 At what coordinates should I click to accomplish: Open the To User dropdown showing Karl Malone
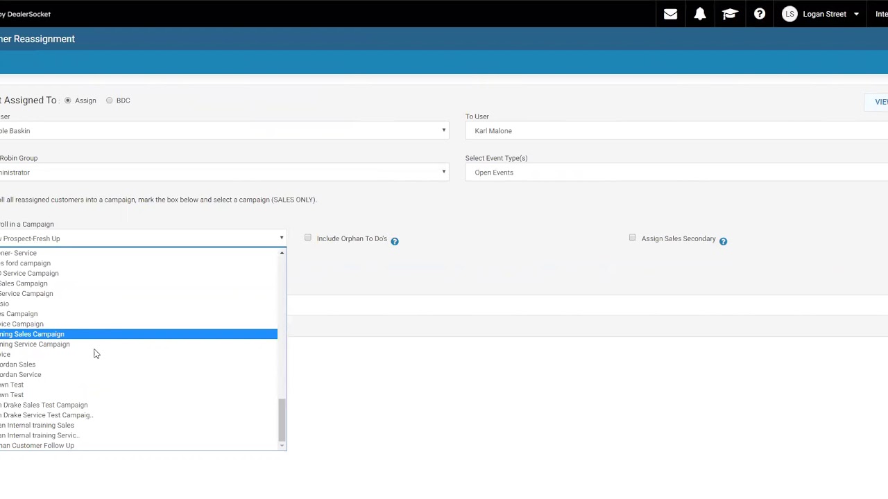(676, 130)
